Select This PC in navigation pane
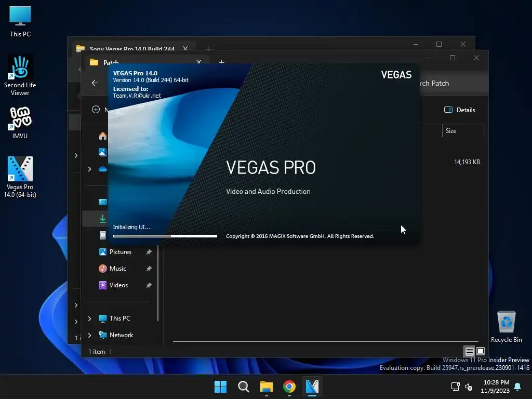 click(x=120, y=318)
